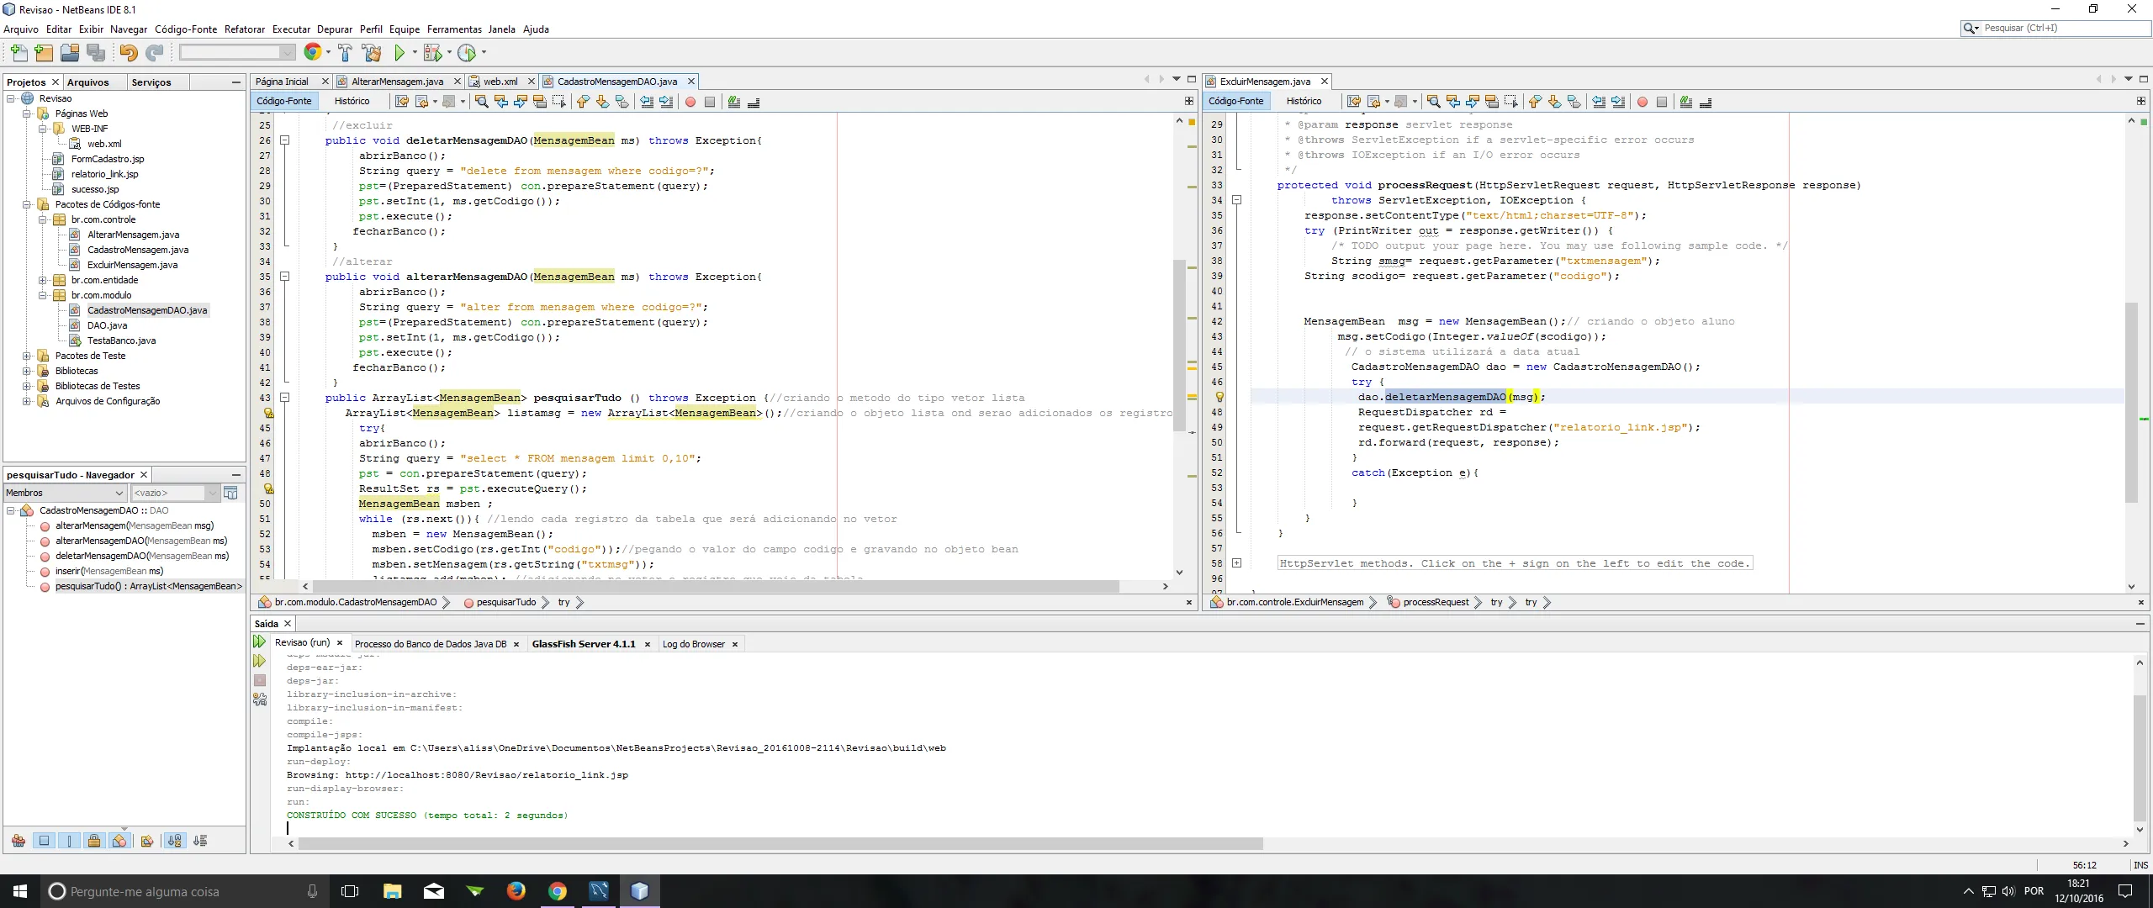Run project with green play icon
Image resolution: width=2153 pixels, height=908 pixels.
tap(399, 53)
